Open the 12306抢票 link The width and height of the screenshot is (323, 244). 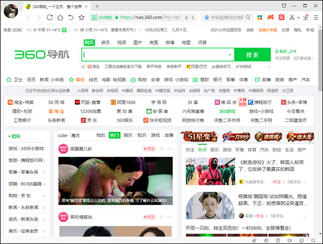[x=90, y=111]
